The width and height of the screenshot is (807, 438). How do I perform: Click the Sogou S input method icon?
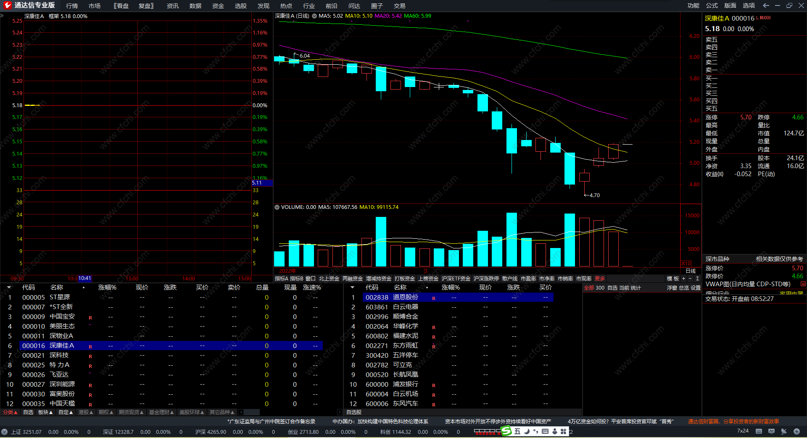tap(506, 431)
